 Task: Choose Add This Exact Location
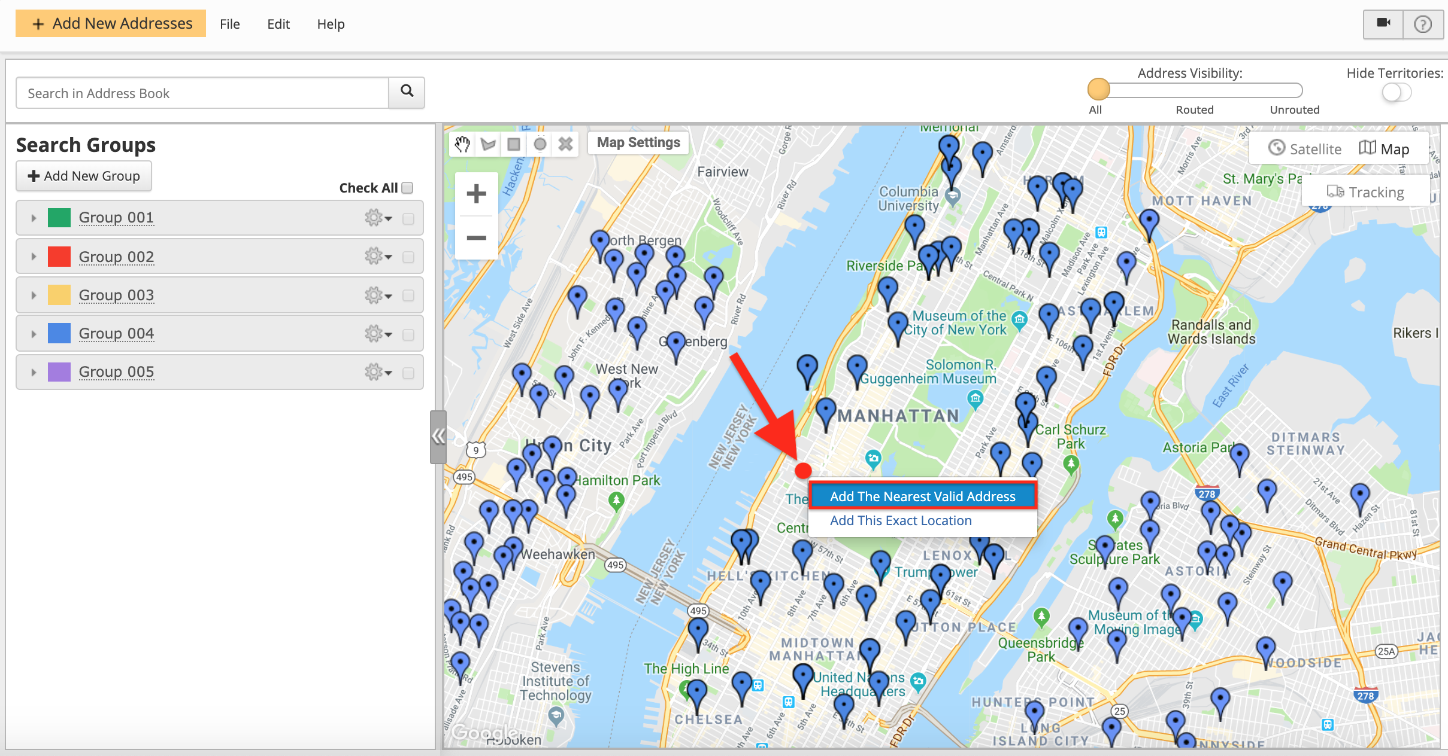(900, 520)
